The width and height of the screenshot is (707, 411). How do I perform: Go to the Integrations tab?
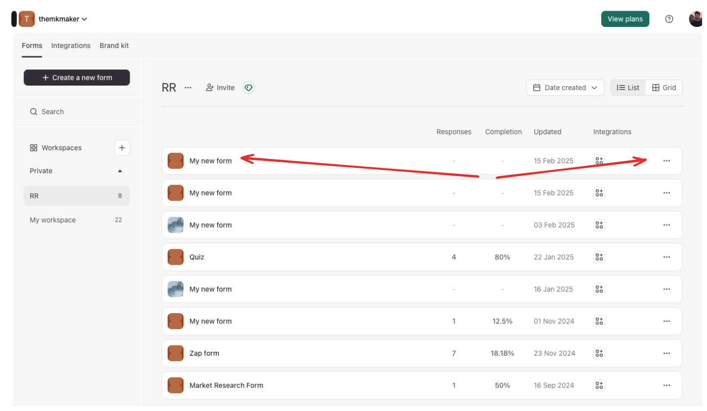[71, 46]
